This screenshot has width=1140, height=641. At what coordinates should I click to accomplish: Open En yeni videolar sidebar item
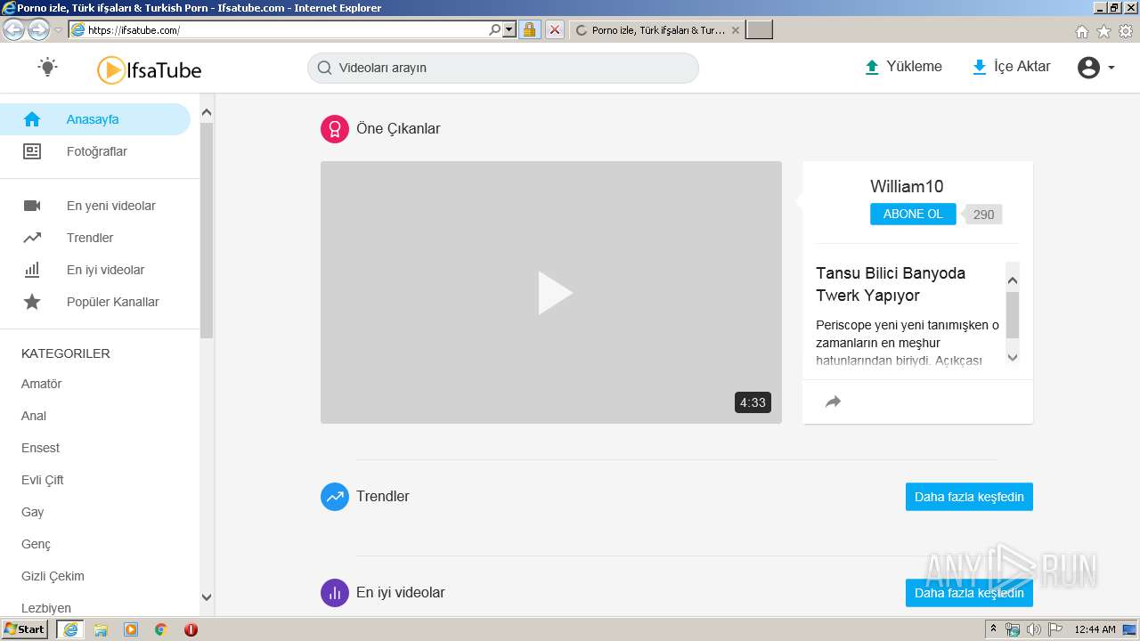(x=111, y=206)
